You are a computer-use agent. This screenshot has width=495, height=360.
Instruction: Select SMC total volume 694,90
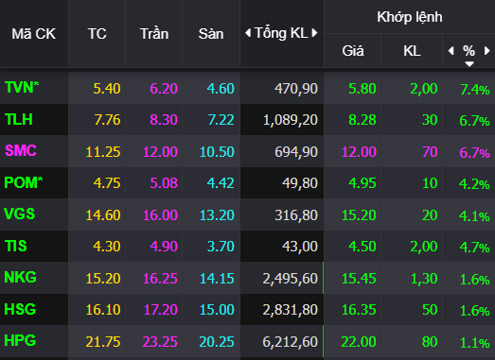point(296,152)
